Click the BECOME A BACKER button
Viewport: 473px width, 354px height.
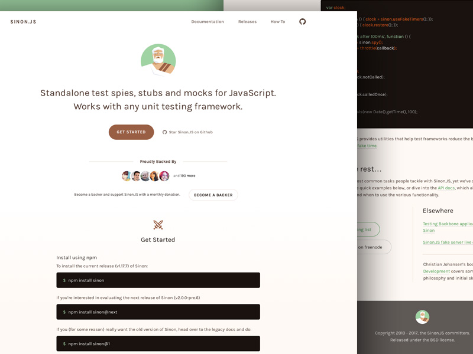[213, 195]
